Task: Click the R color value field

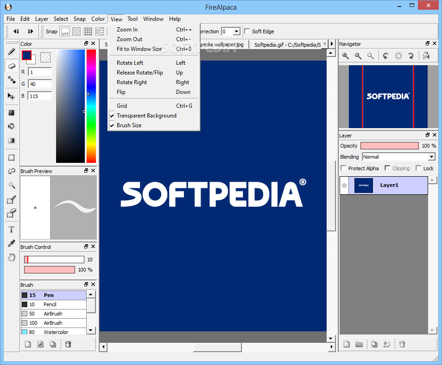Action: coord(40,72)
